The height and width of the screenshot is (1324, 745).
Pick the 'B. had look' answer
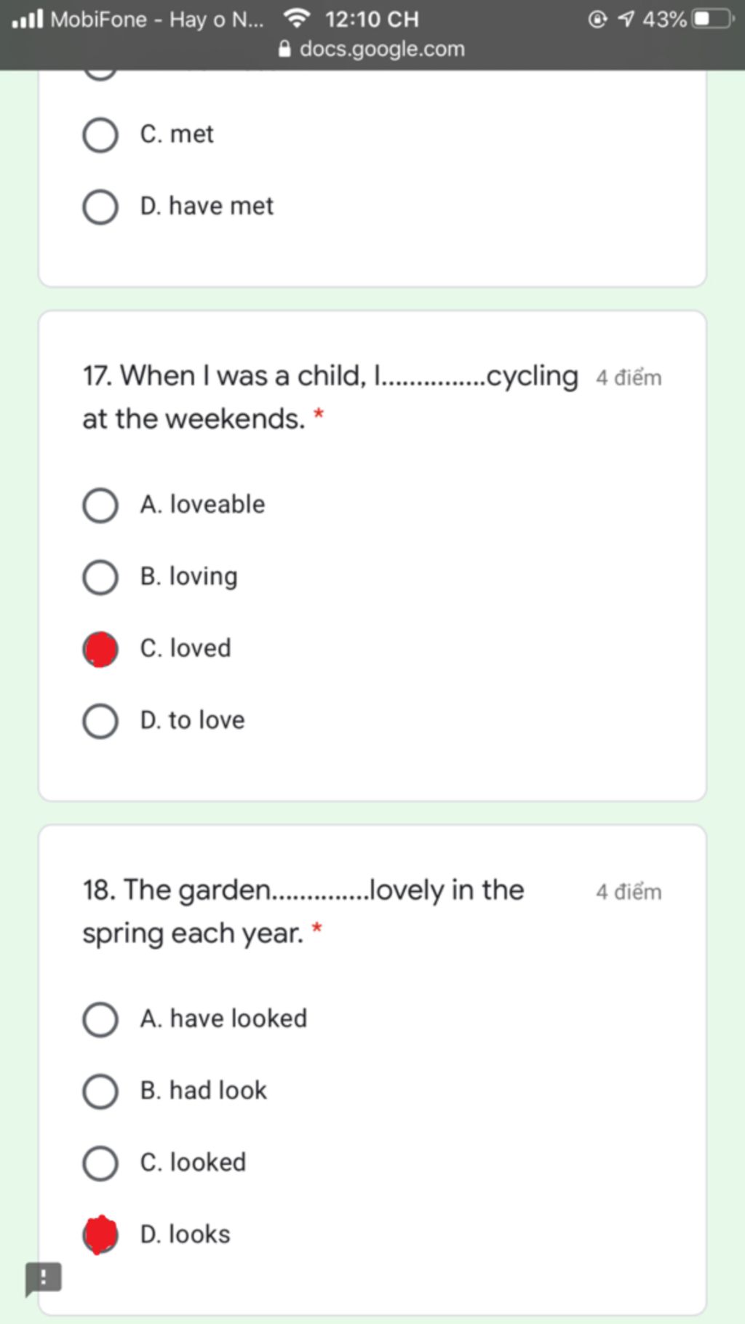100,1091
